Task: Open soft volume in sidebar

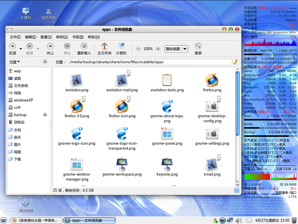Action: [28, 107]
